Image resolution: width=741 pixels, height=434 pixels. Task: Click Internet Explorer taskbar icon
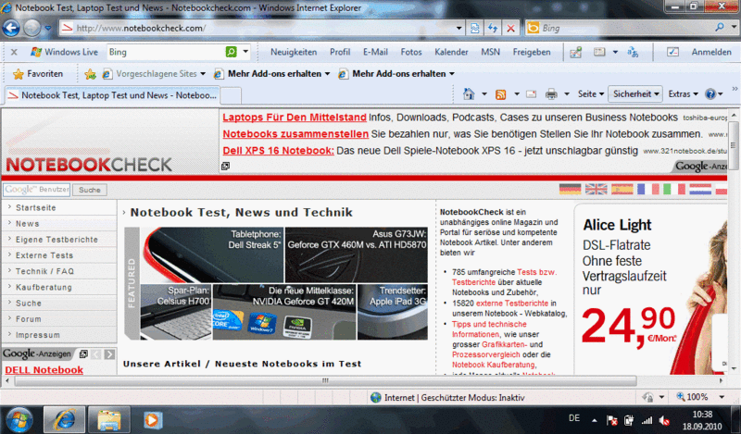64,419
